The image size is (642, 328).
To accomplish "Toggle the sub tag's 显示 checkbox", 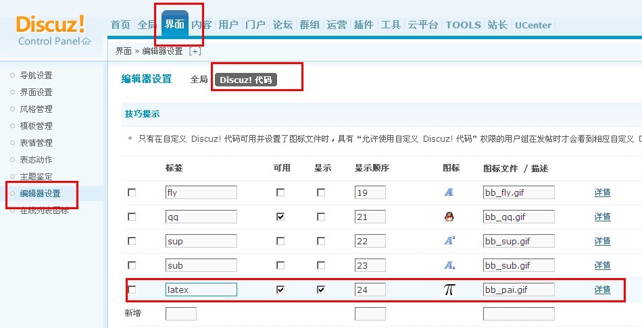I will 321,265.
